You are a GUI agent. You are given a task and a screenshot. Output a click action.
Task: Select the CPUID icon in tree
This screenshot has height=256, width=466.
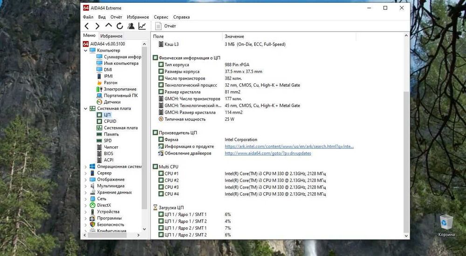click(x=99, y=121)
